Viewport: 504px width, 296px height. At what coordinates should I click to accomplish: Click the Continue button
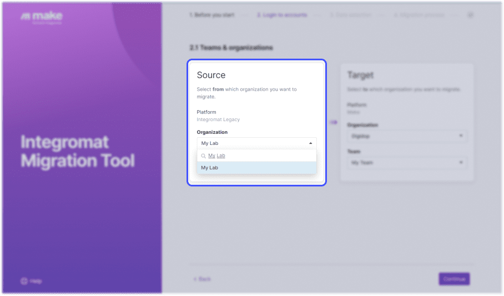(x=454, y=279)
